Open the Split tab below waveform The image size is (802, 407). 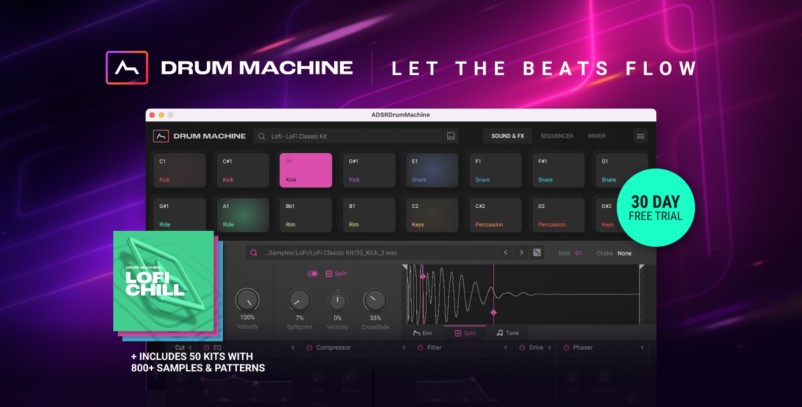465,333
